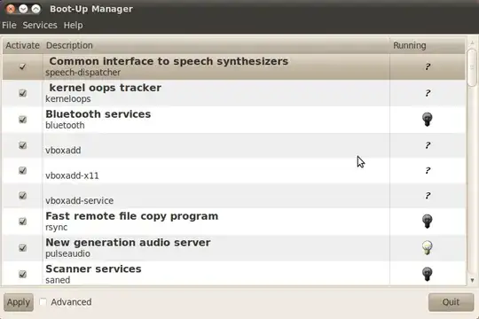
Task: Uncheck the Activate box for Bluetooth services
Action: (22, 120)
